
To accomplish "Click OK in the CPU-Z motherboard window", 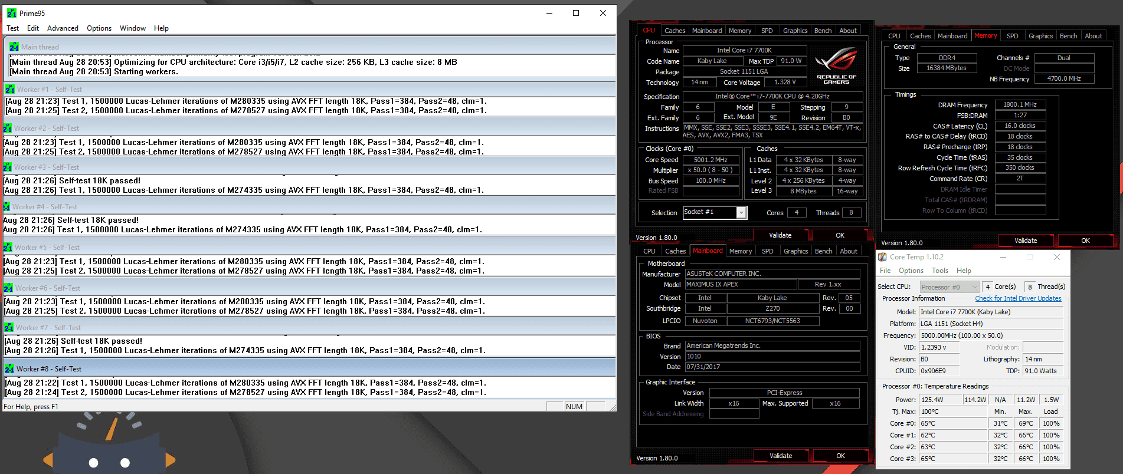I will pos(840,456).
